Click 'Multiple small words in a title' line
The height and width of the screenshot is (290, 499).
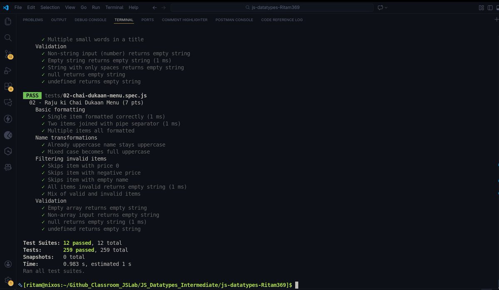pyautogui.click(x=93, y=39)
